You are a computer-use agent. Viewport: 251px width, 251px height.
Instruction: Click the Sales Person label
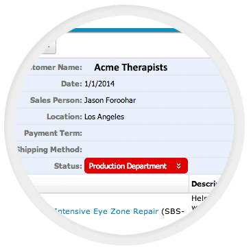(x=56, y=100)
